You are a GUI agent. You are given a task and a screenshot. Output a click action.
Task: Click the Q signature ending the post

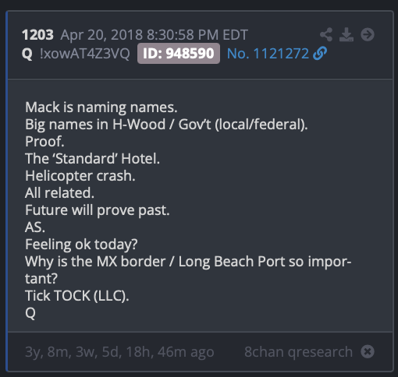[x=30, y=313]
